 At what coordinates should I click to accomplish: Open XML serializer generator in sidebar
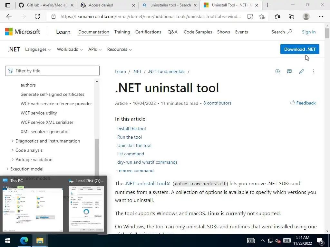click(x=44, y=132)
